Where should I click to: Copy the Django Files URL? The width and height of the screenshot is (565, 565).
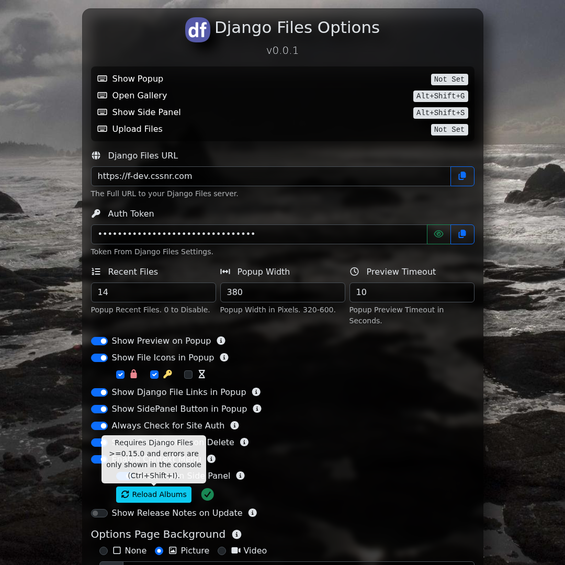[462, 176]
